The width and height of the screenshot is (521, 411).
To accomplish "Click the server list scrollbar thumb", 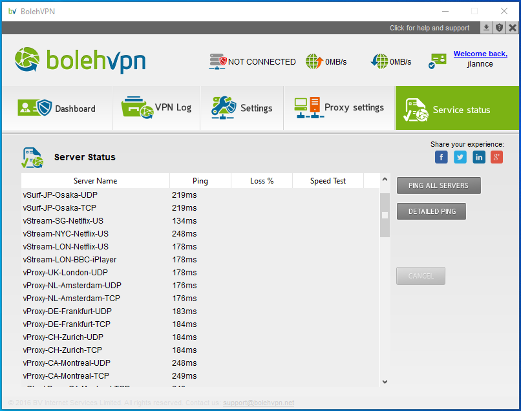I will pyautogui.click(x=385, y=215).
